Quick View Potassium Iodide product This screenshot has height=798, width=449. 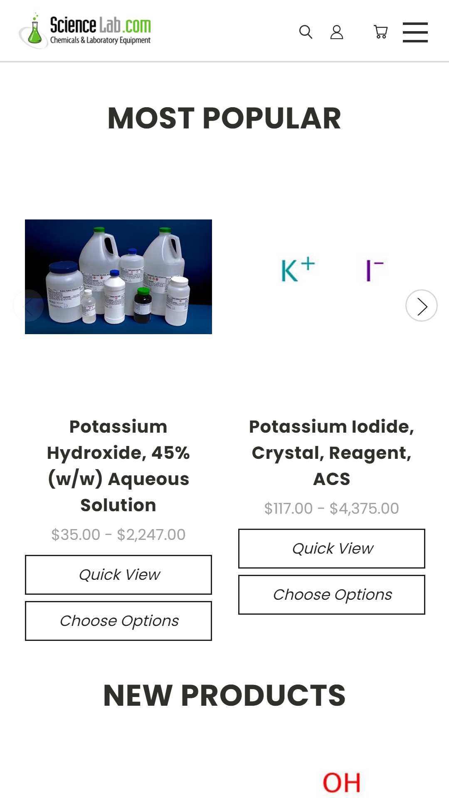(x=332, y=549)
